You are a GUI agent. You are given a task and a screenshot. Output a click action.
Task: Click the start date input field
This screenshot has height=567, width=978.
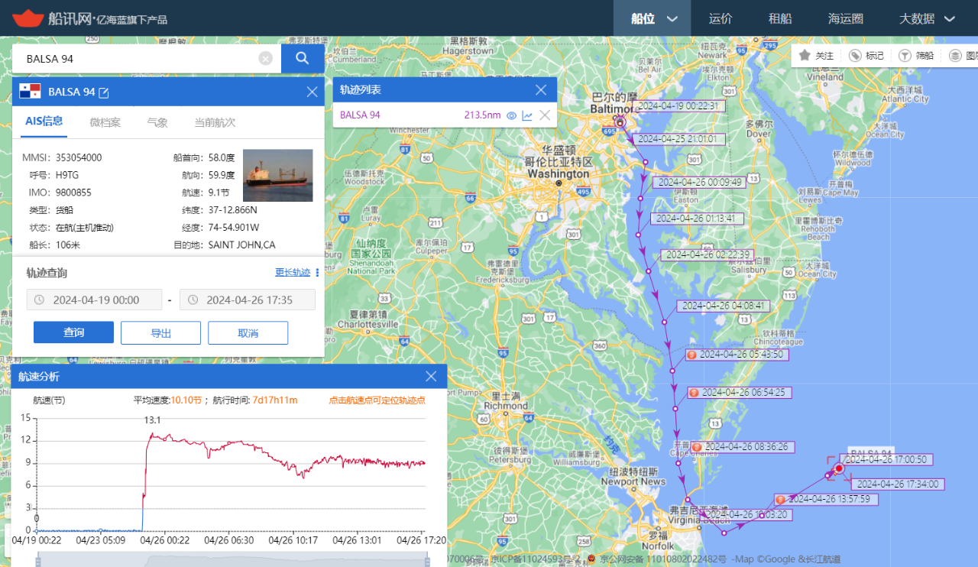point(94,300)
